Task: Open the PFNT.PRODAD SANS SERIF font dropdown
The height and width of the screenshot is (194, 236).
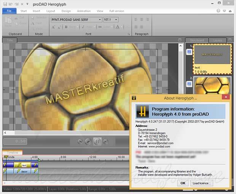Action: (100, 20)
